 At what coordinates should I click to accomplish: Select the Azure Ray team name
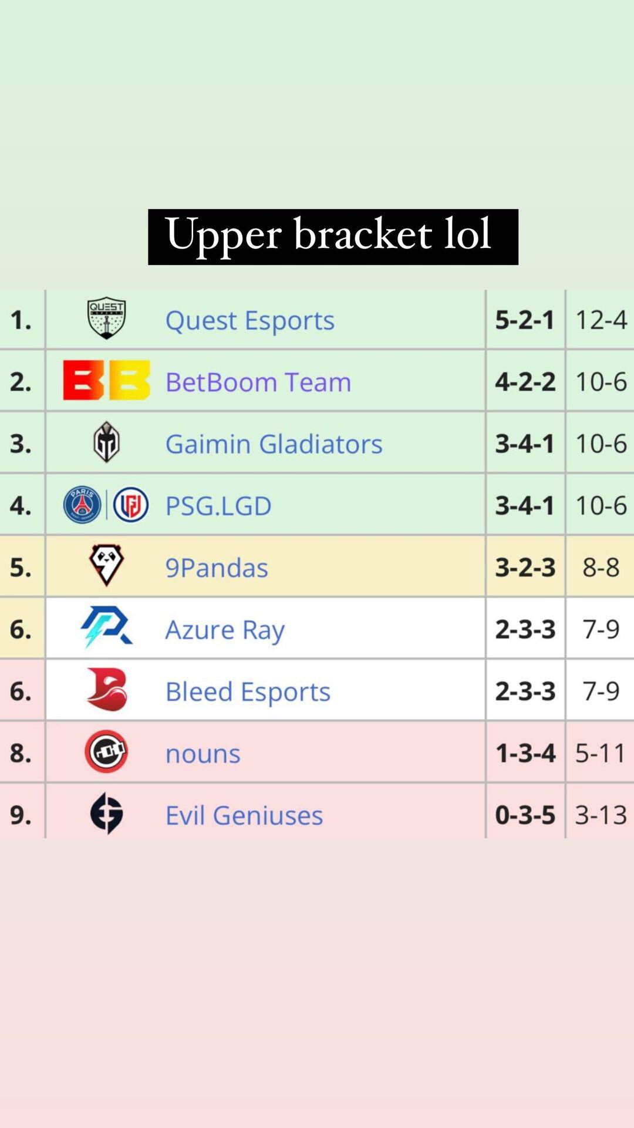tap(225, 630)
